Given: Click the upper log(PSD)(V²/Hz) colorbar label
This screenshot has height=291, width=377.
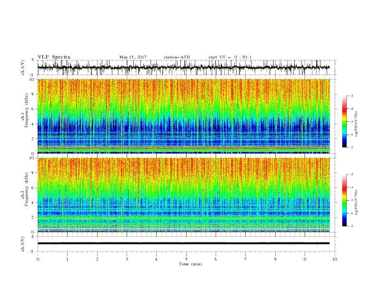Looking at the screenshot, I should click(x=357, y=124).
